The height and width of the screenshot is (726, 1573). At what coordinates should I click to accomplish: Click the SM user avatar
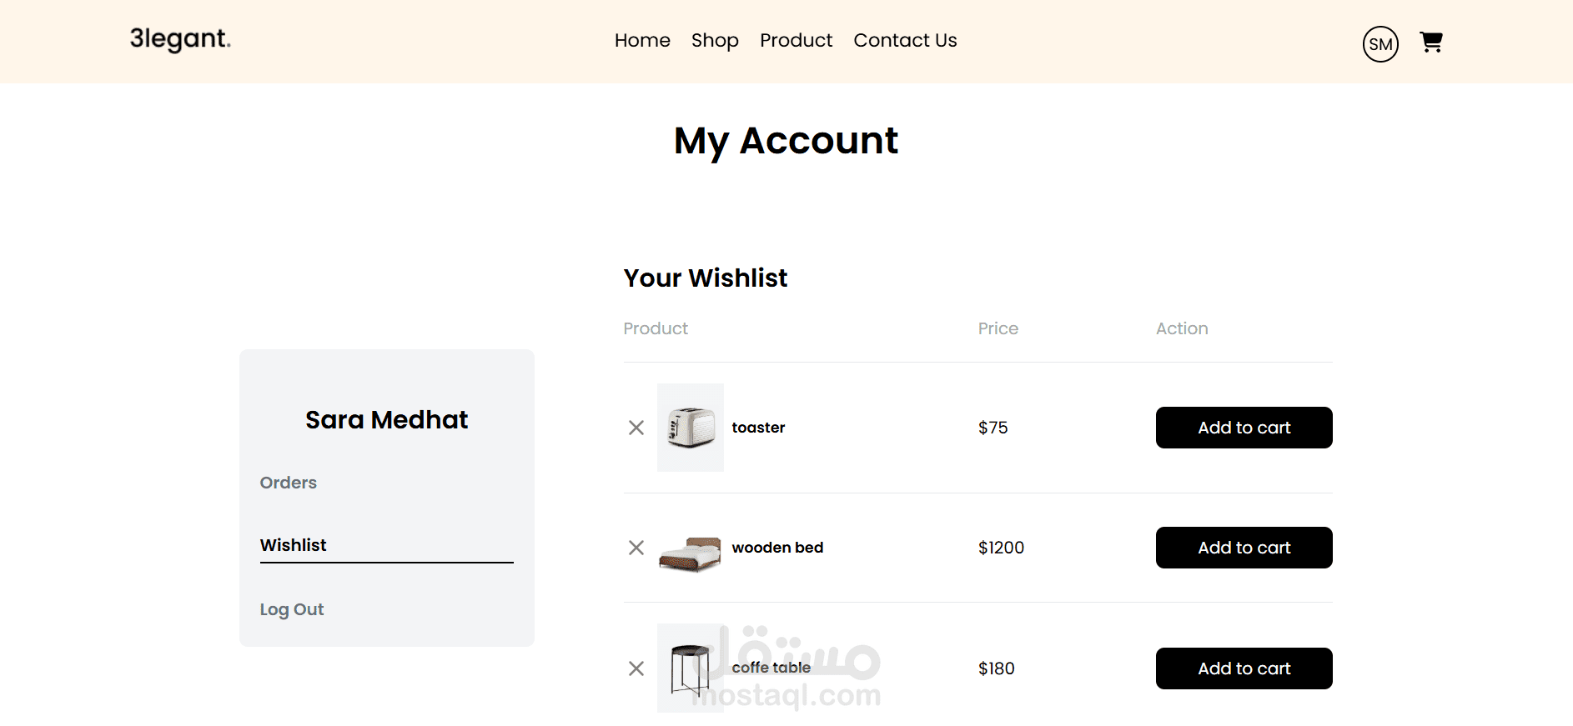pyautogui.click(x=1380, y=44)
